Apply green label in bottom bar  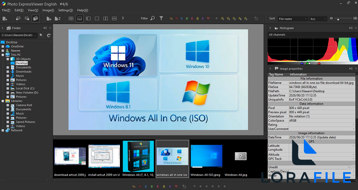pos(152,186)
